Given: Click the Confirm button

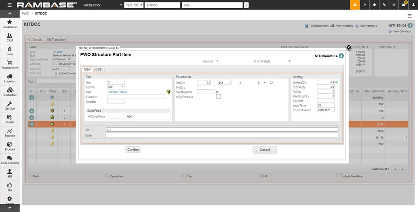Looking at the screenshot, I should 133,150.
